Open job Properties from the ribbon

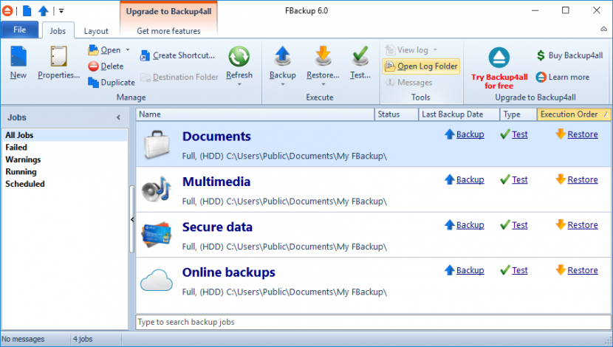click(x=58, y=58)
